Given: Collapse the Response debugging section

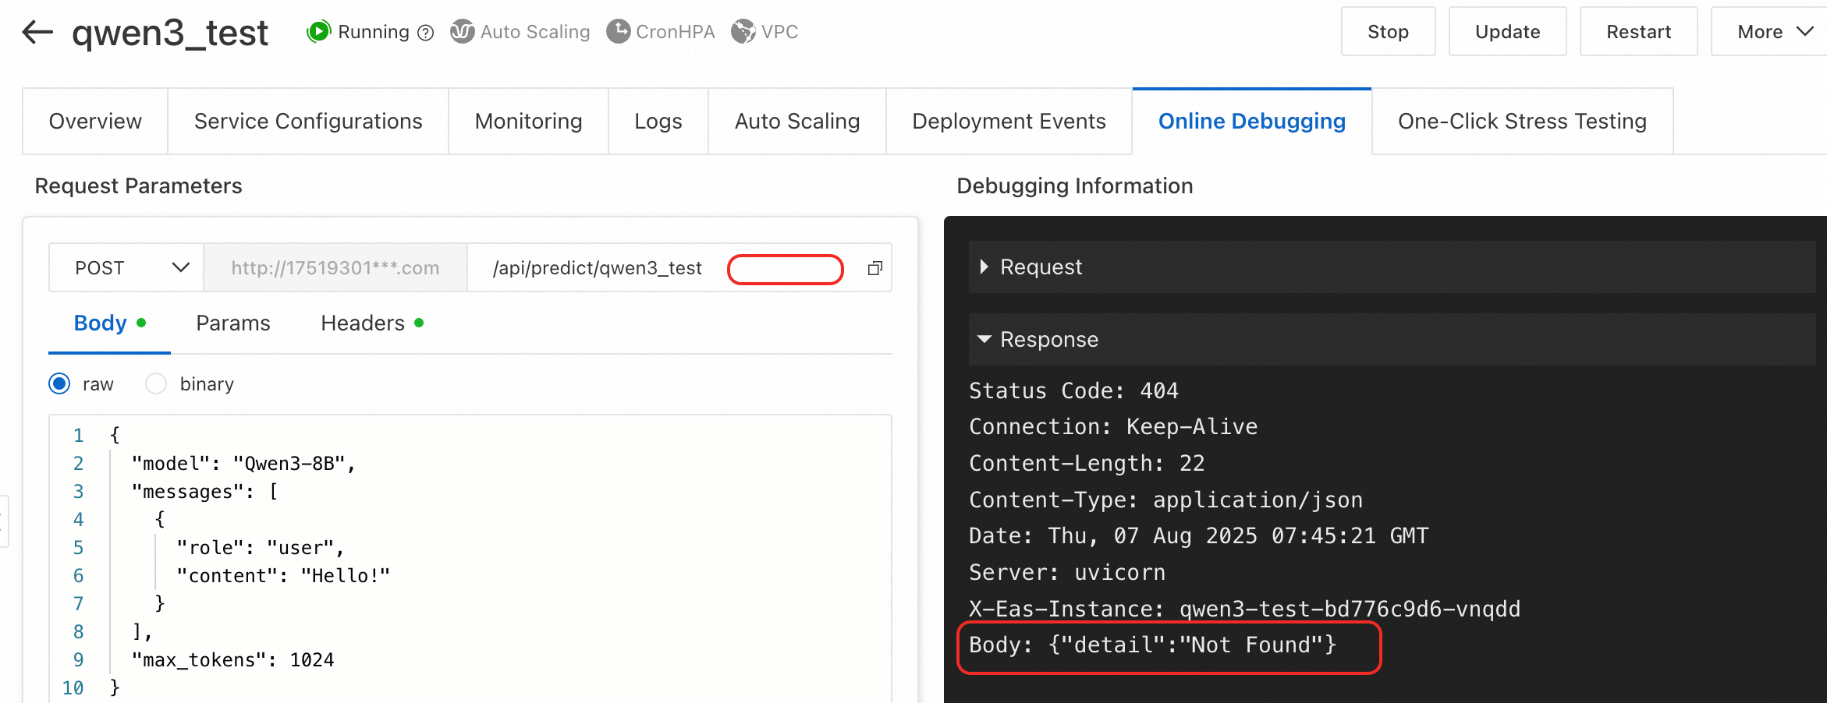Looking at the screenshot, I should [x=984, y=340].
